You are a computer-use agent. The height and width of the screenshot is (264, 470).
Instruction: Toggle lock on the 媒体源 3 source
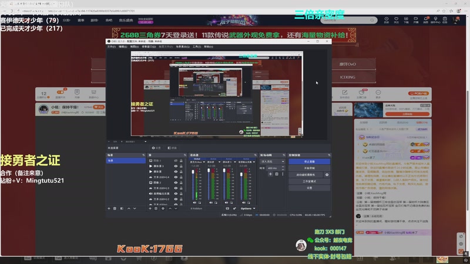pos(181,166)
